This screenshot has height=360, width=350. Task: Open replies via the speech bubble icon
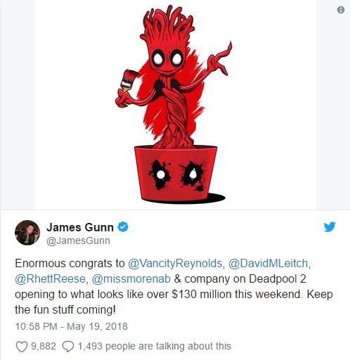[x=68, y=347]
